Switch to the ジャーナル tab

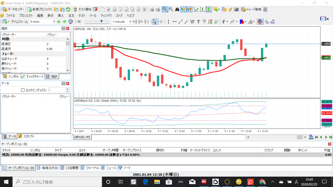click(x=90, y=168)
